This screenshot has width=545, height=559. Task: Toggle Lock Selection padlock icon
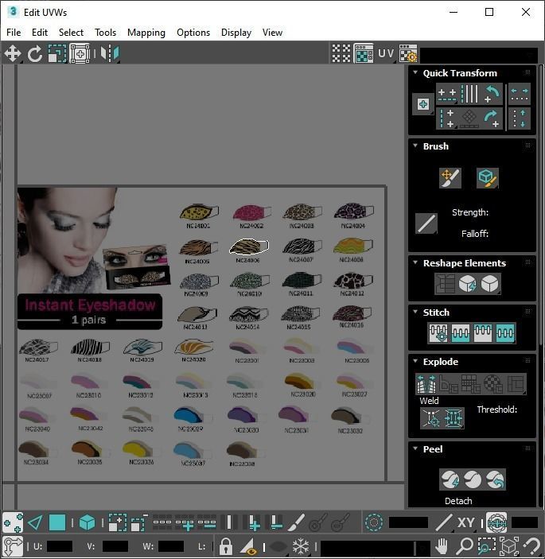tap(225, 546)
